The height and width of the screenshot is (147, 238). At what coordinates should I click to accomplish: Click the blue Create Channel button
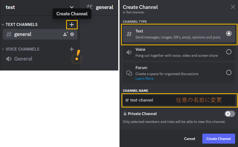tap(218, 139)
